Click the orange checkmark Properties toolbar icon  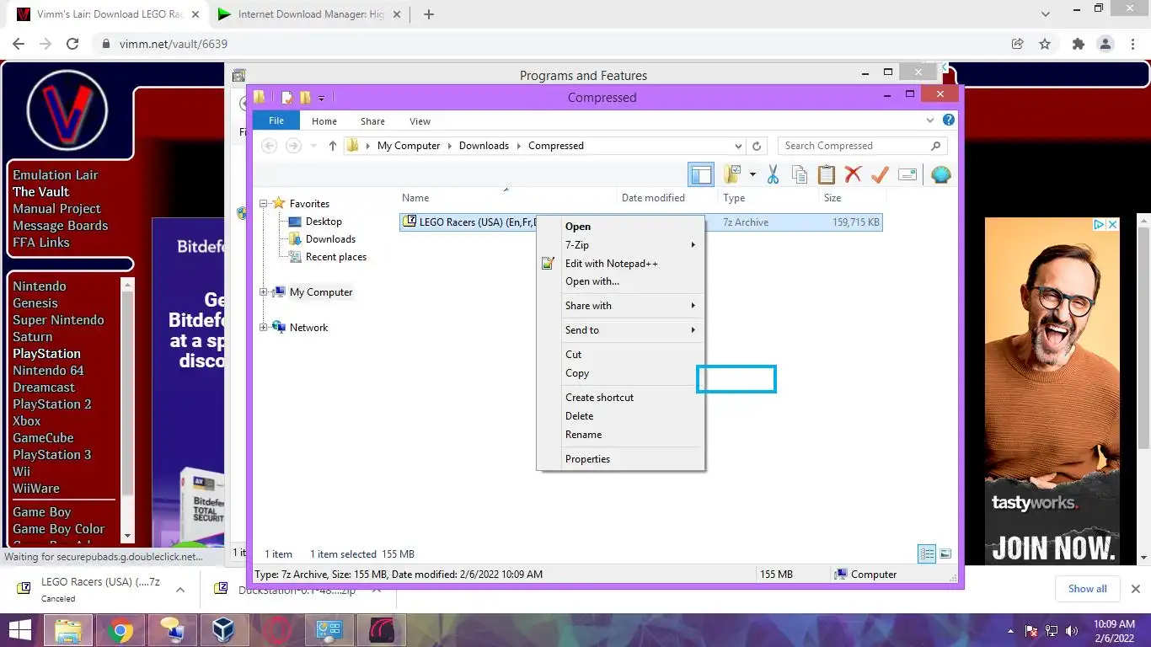pos(881,174)
